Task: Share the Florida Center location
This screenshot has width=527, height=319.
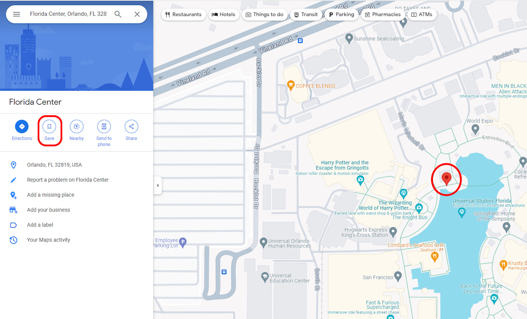Action: click(x=131, y=126)
